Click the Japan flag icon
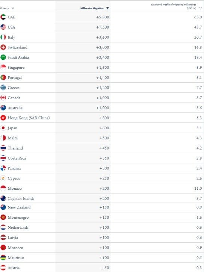The image size is (204, 272). click(x=3, y=128)
